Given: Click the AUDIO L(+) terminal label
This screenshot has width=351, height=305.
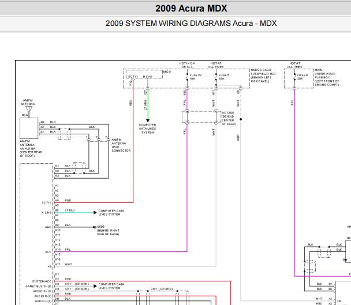Looking at the screenshot, I should click(x=43, y=301).
